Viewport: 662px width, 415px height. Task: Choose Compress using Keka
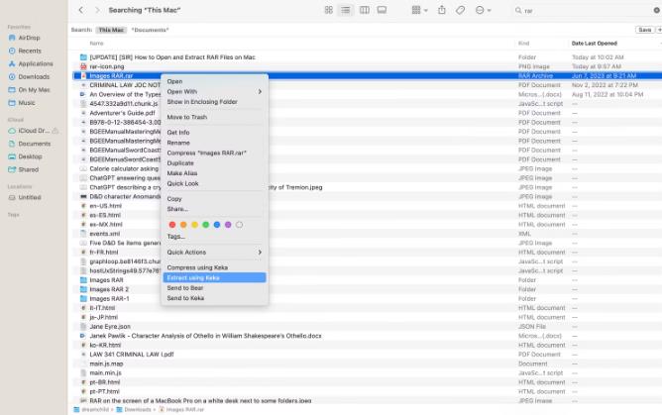(214, 267)
